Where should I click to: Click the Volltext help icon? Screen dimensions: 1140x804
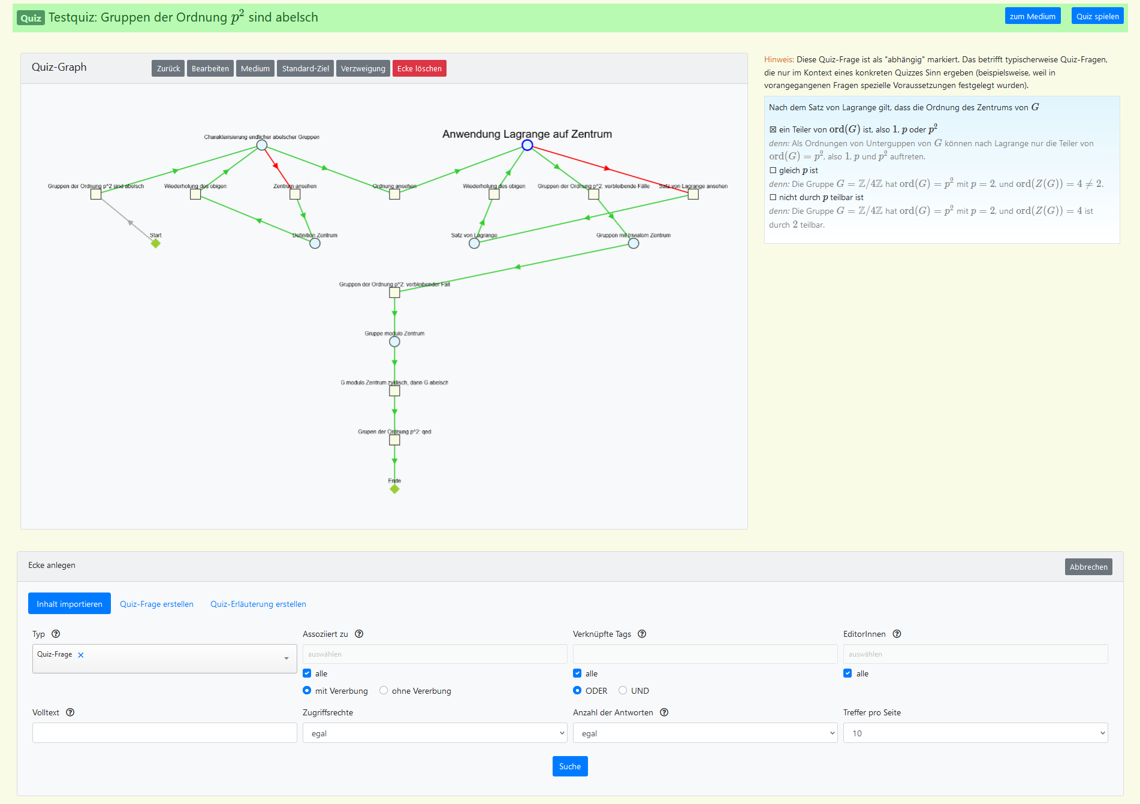[70, 712]
